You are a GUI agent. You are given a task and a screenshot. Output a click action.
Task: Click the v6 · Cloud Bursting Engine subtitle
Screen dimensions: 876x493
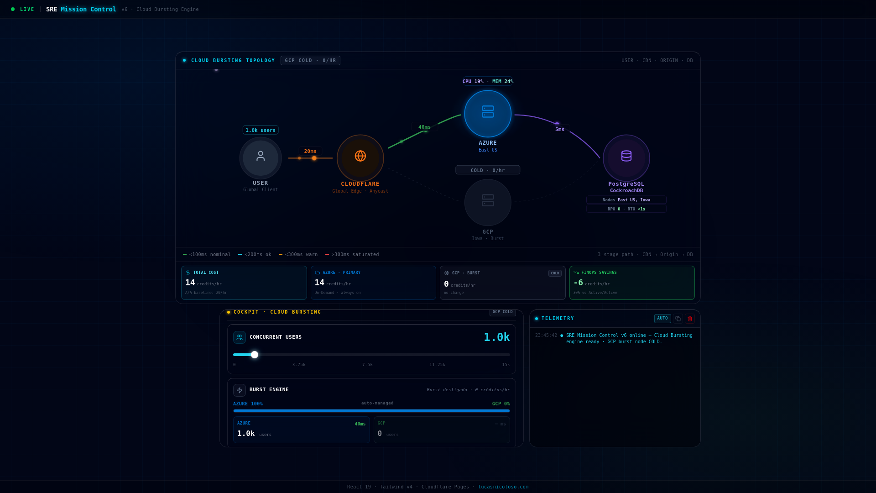coord(160,10)
